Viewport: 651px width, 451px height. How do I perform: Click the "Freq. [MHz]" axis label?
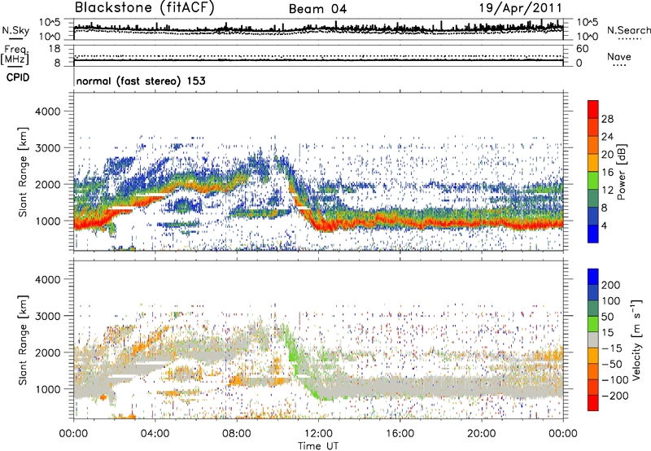pyautogui.click(x=15, y=55)
